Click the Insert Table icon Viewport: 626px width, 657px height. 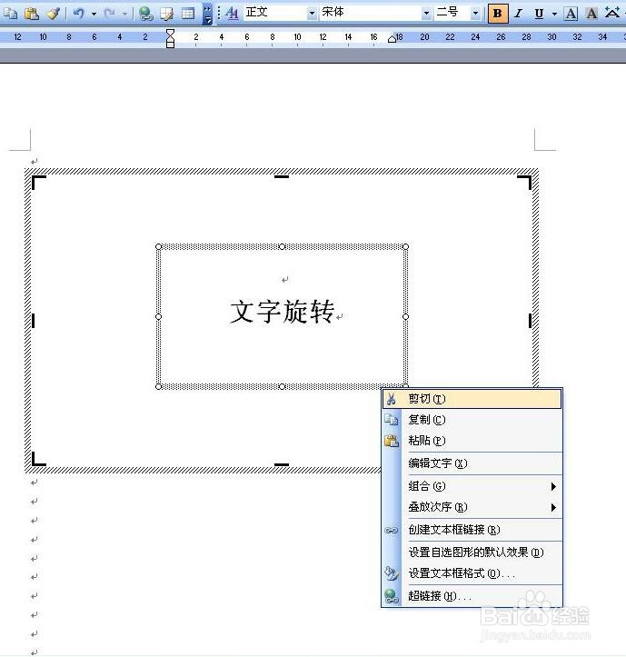(188, 14)
